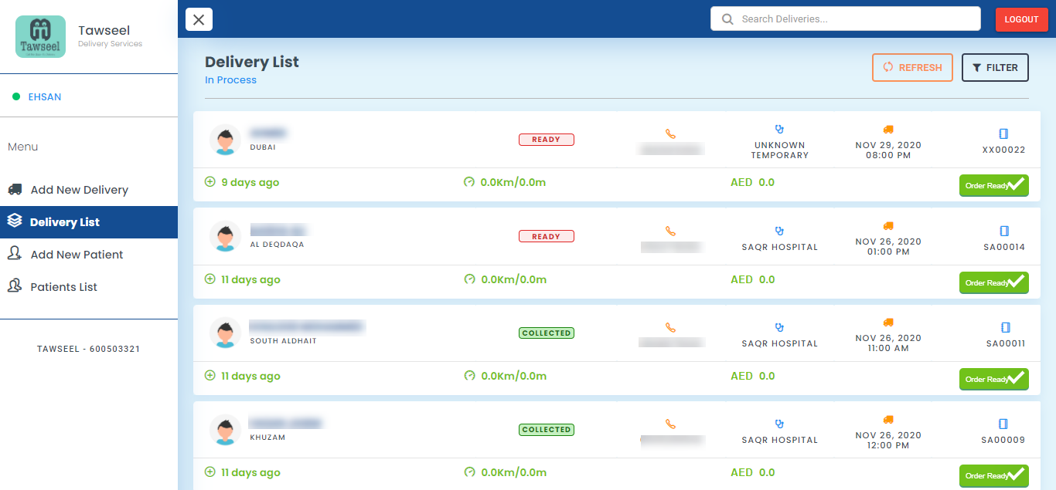Click 'NOV 29, 2020 08:00 PM' date

click(x=888, y=150)
